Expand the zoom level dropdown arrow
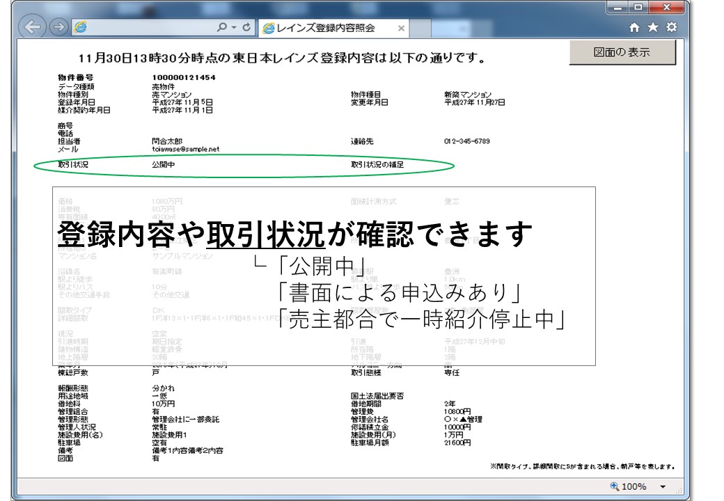Image resolution: width=724 pixels, height=501 pixels. click(663, 486)
